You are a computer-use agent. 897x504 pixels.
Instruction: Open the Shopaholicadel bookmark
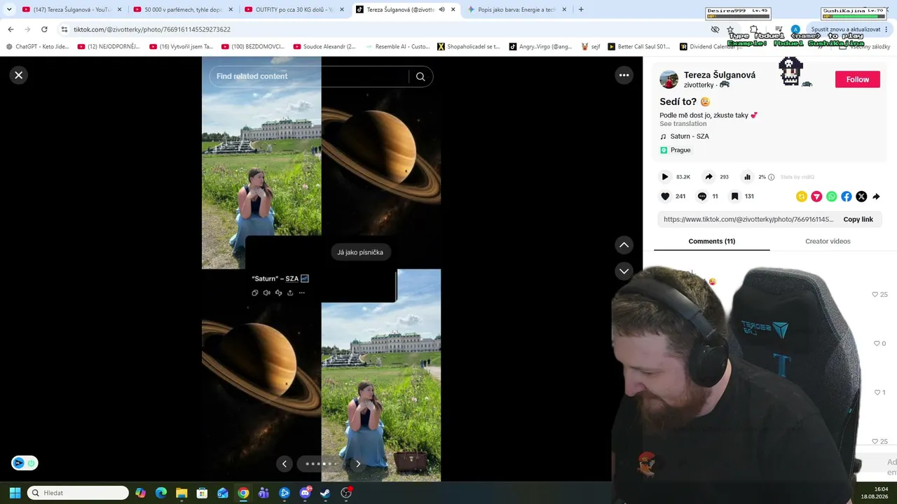pyautogui.click(x=468, y=47)
